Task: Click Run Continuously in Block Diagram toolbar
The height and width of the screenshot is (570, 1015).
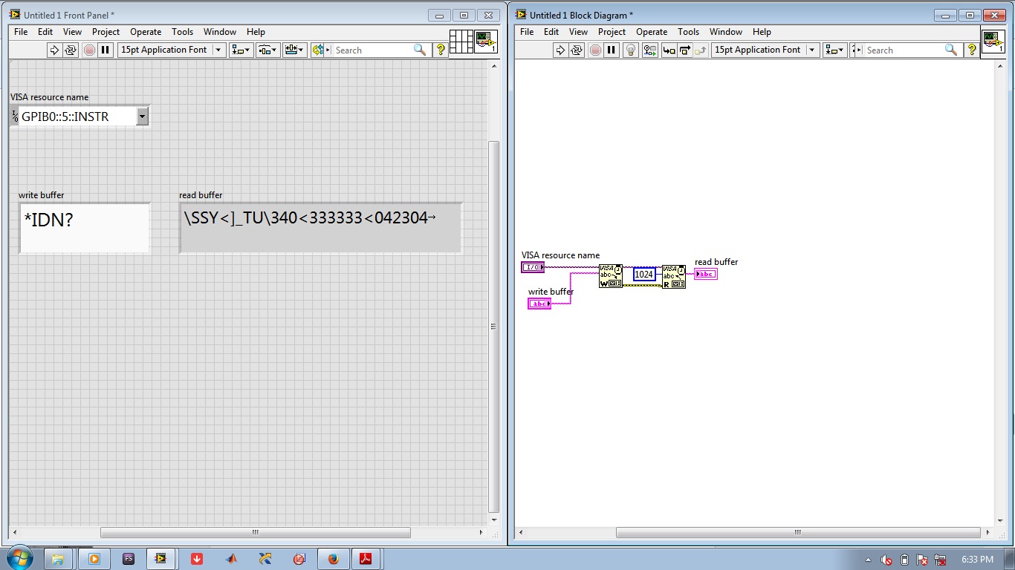Action: (577, 50)
